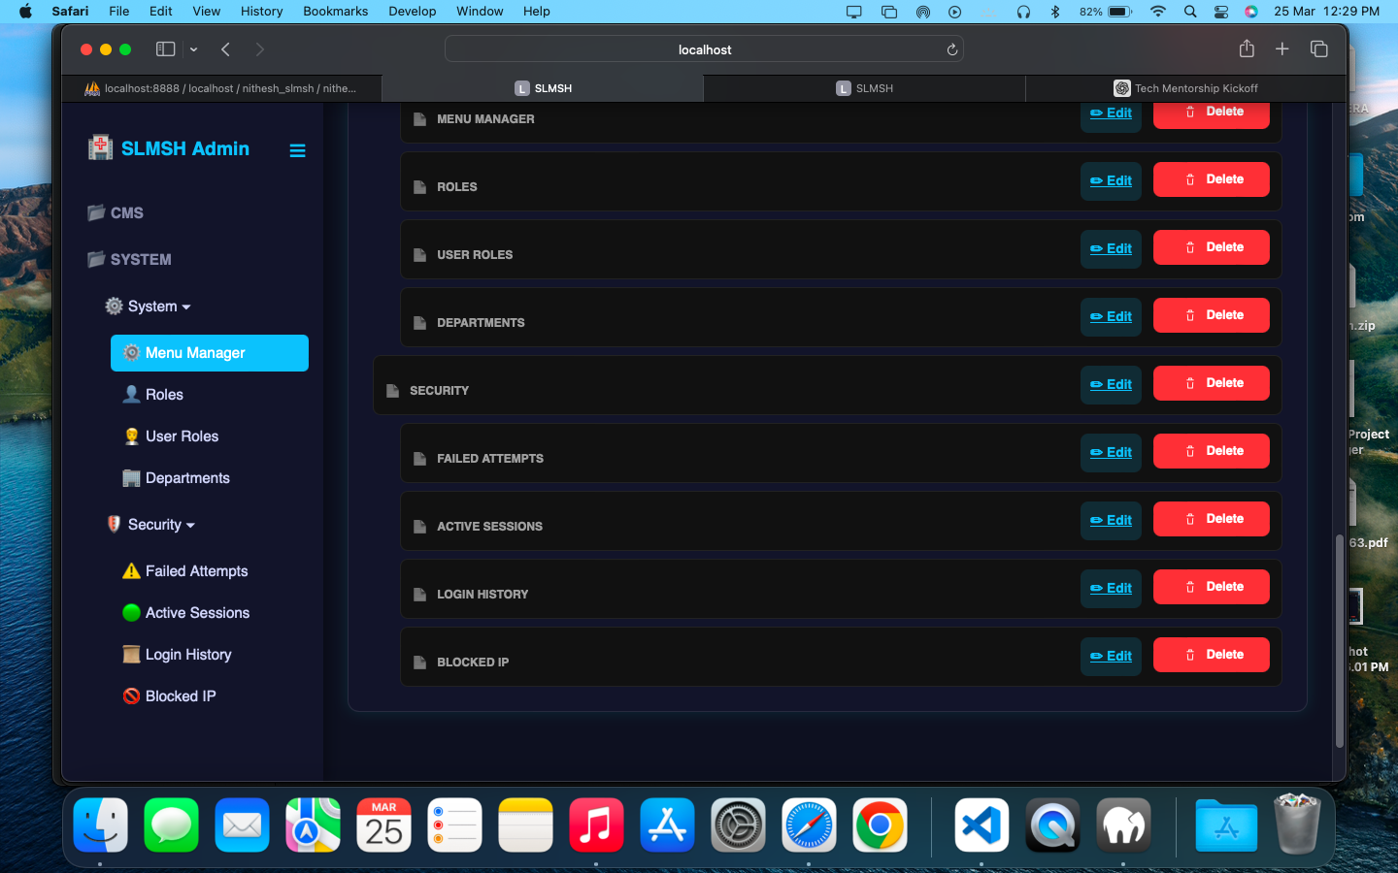
Task: Edit the MENU MANAGER row
Action: (1111, 113)
